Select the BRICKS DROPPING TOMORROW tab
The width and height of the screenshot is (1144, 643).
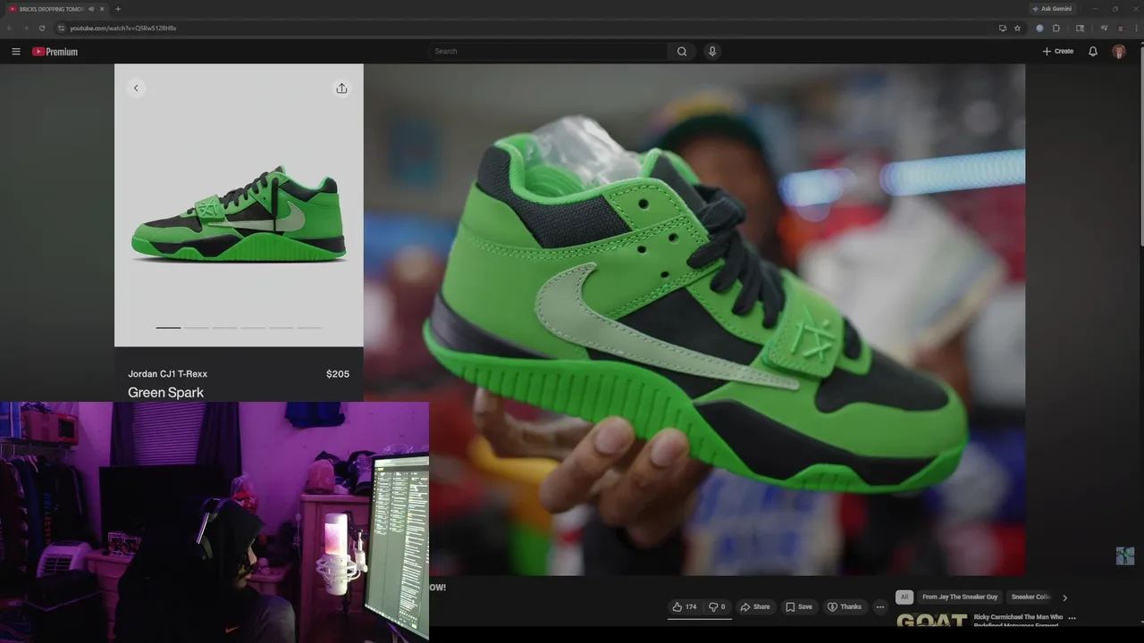click(55, 9)
